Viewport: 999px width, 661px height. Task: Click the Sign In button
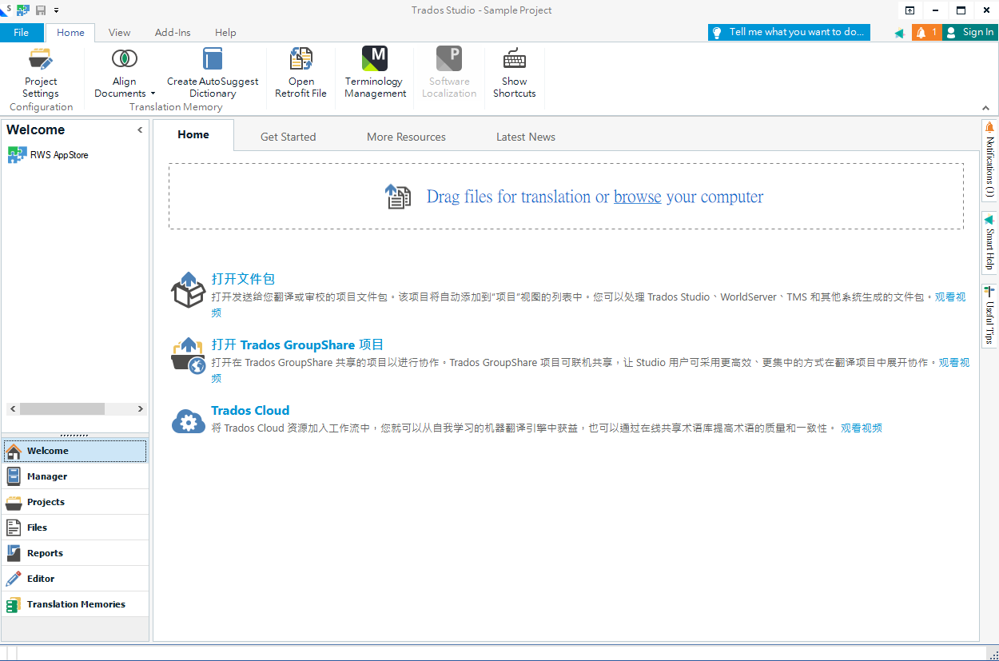point(970,32)
